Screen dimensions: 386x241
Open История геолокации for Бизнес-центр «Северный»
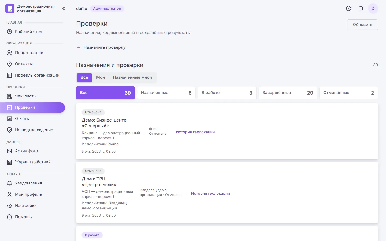pyautogui.click(x=195, y=132)
